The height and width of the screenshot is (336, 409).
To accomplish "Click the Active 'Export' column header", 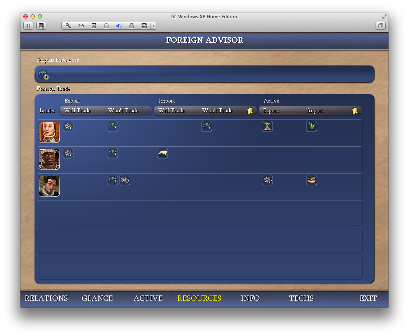I will pyautogui.click(x=271, y=110).
